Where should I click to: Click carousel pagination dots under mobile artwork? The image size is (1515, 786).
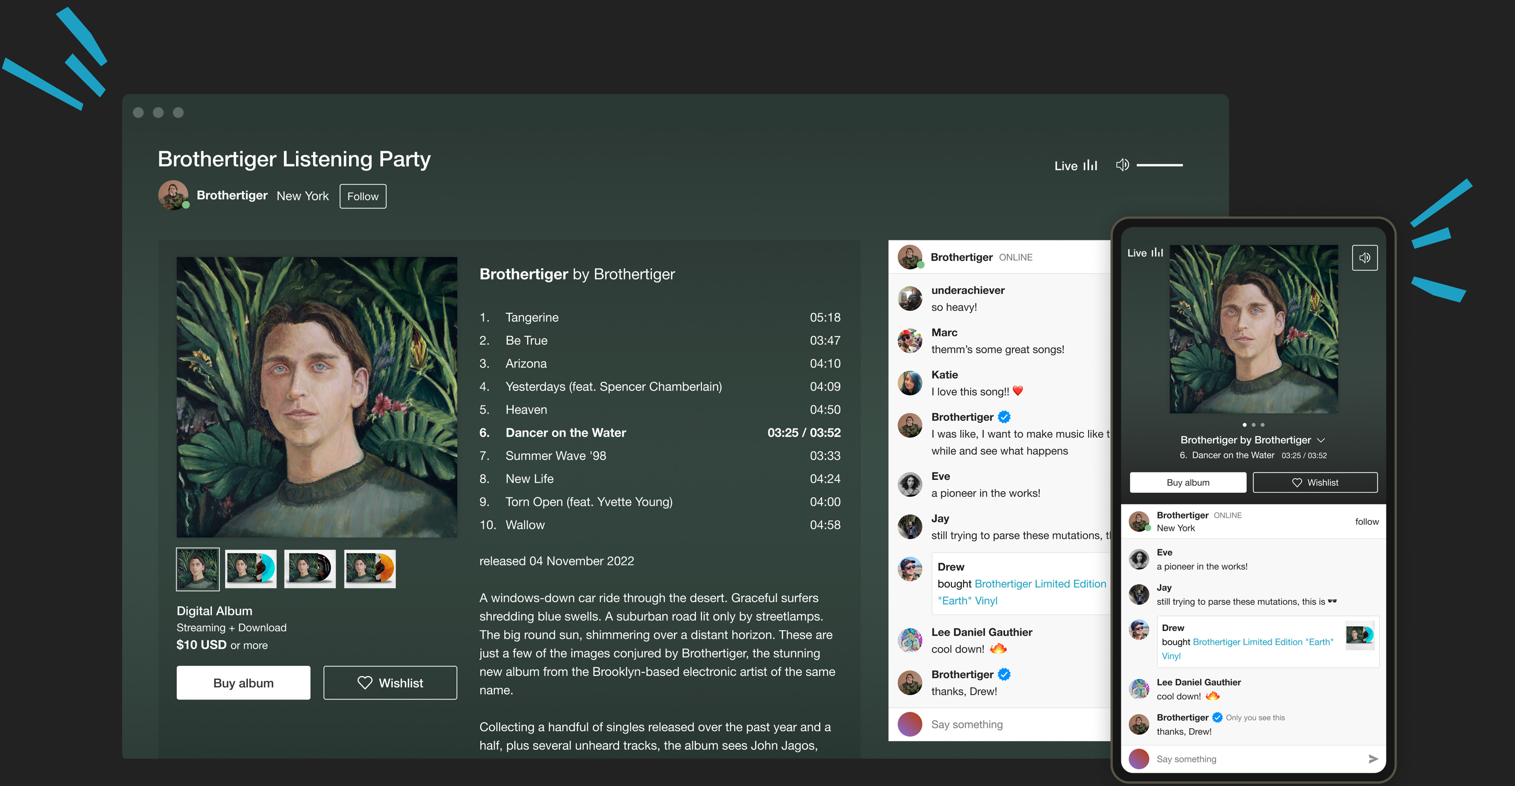[1253, 424]
